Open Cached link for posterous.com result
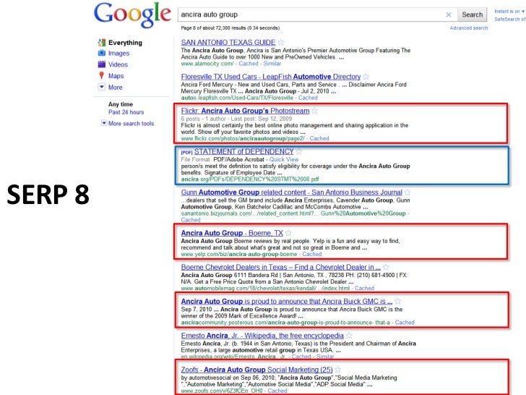Image resolution: width=526 pixels, height=395 pixels. (x=405, y=323)
